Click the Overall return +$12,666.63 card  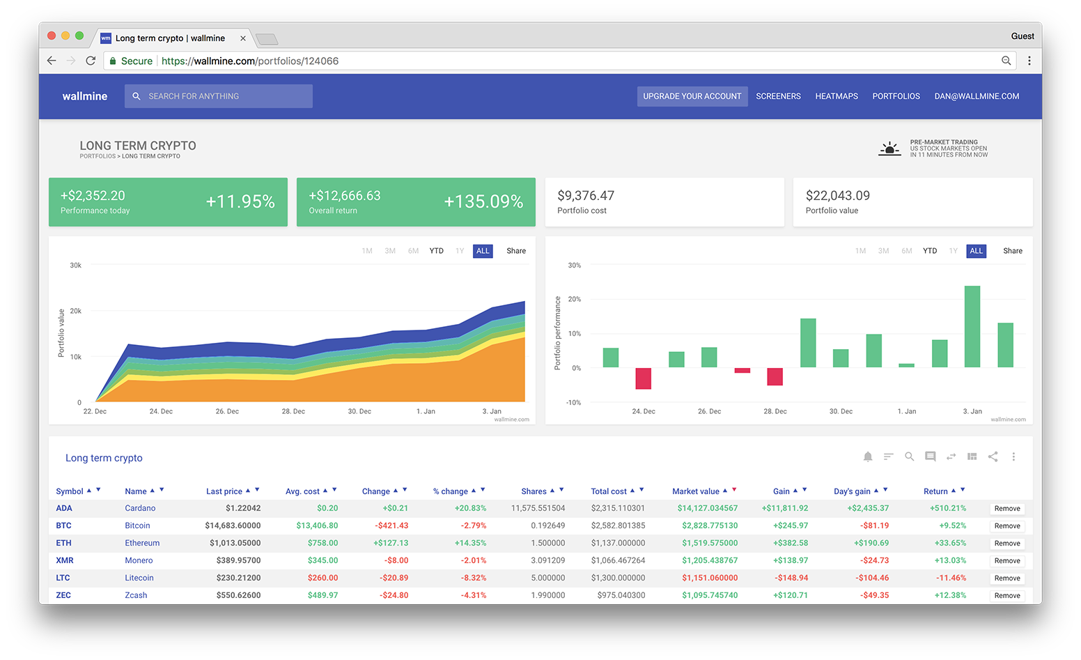(x=416, y=202)
